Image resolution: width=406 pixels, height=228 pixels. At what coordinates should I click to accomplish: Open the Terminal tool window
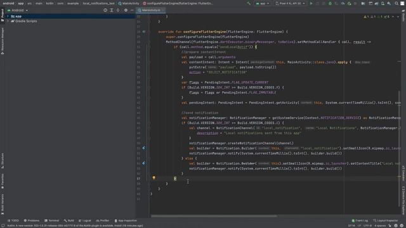tap(52, 220)
